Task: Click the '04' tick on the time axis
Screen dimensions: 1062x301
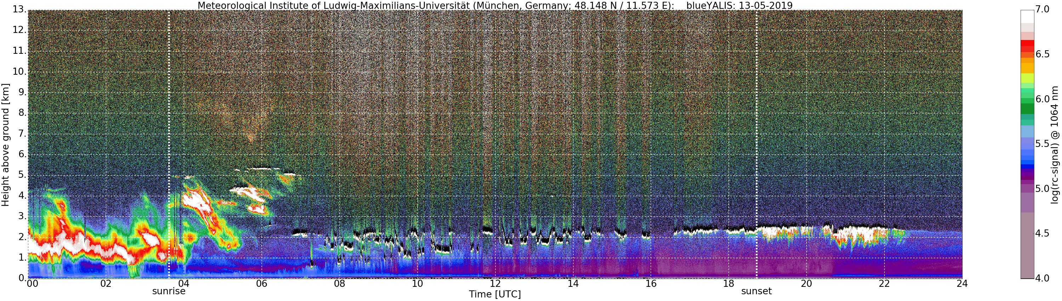Action: tap(184, 284)
